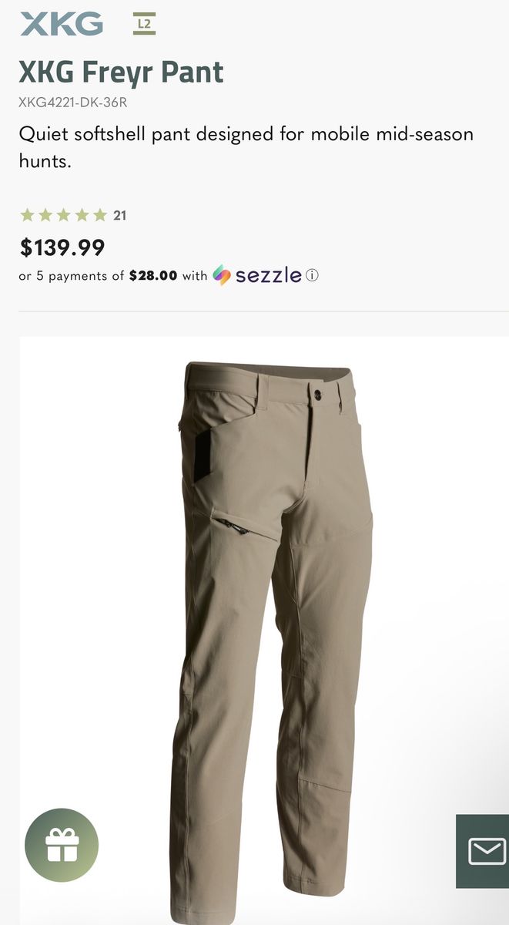Screen dimensions: 509x925
Task: Click the sezzle wordmark text
Action: (268, 275)
